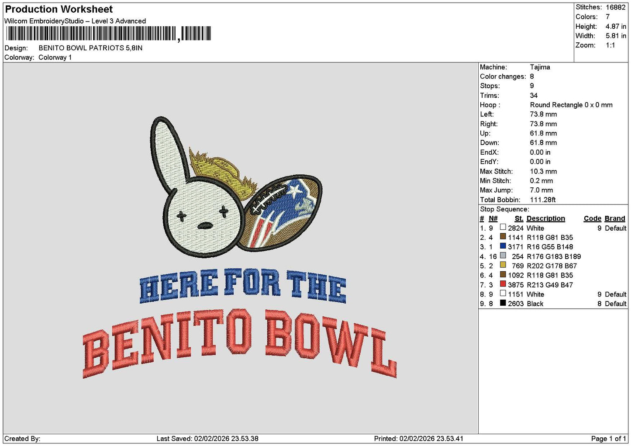This screenshot has width=631, height=446.
Task: Click the 'Page 1 of 1' indicator
Action: coord(609,439)
